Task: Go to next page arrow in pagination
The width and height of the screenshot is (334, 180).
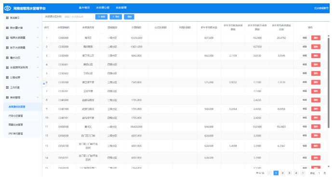Action: tap(303, 173)
